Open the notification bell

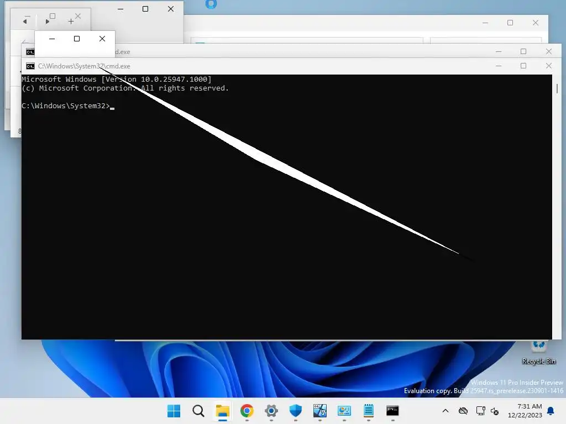click(x=551, y=411)
